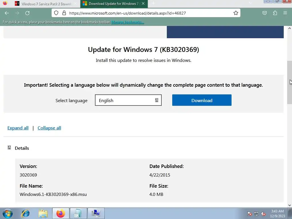This screenshot has height=219, width=292.
Task: Click the forward navigation arrow
Action: tap(17, 13)
